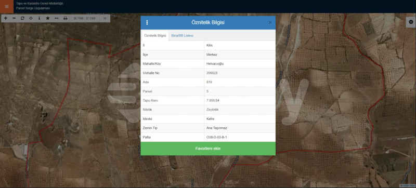Open the hamburger menu in header

pyautogui.click(x=7, y=6)
